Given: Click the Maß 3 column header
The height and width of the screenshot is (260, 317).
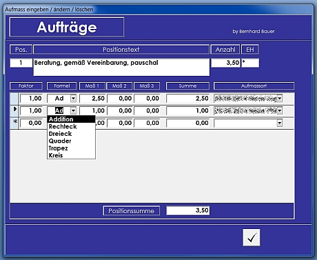Looking at the screenshot, I should coord(147,86).
